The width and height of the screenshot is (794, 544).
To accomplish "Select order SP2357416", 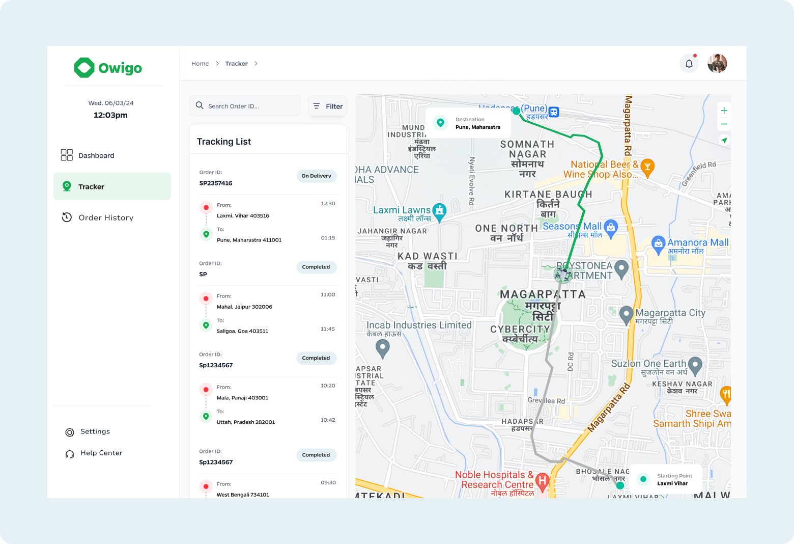I will pos(216,183).
